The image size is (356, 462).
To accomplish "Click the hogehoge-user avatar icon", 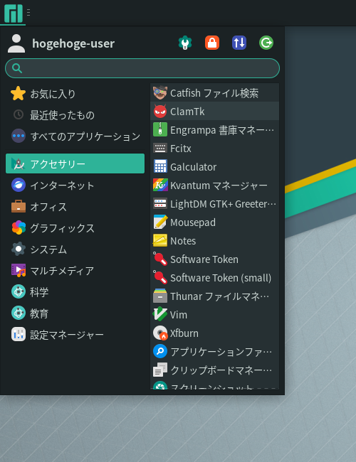I will (16, 43).
